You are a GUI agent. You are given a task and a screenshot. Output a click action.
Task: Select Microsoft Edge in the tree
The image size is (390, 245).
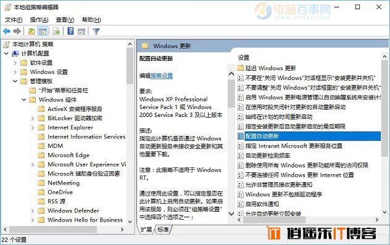68,155
